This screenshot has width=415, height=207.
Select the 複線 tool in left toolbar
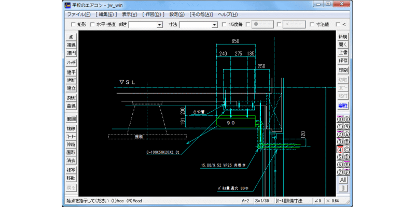(x=71, y=129)
